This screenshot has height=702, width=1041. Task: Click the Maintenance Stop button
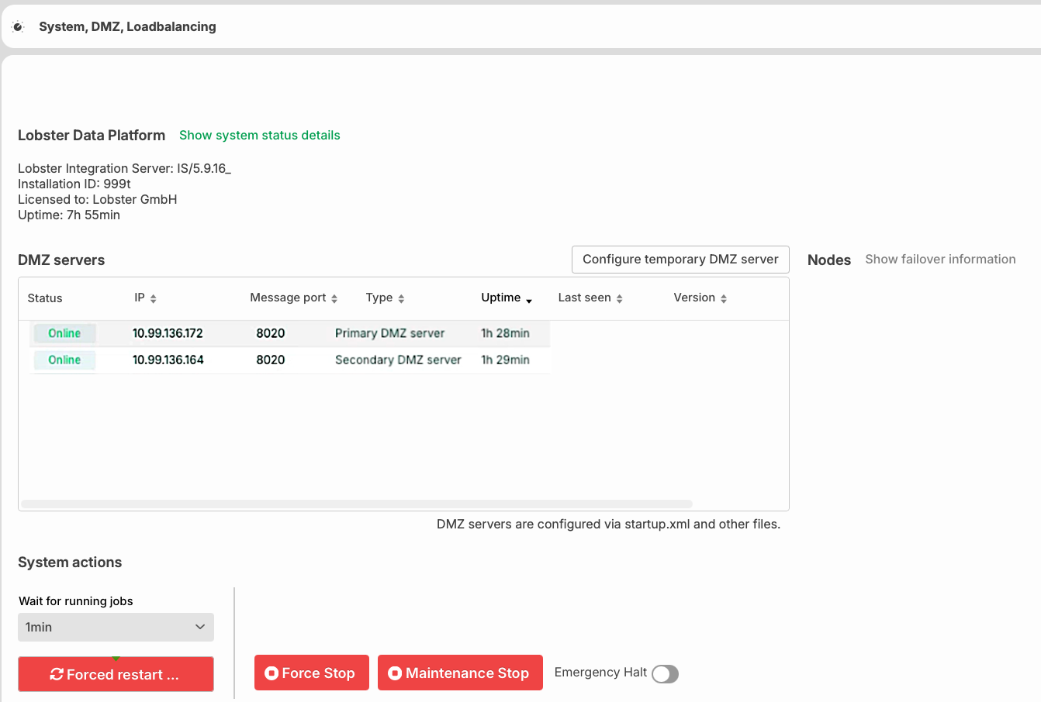[x=460, y=673]
